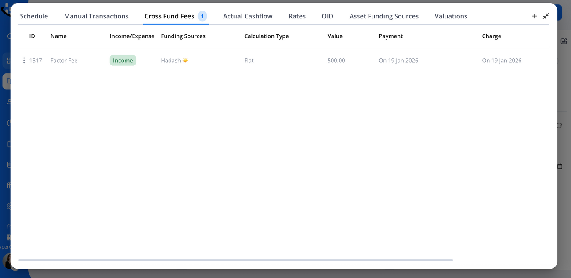
Task: Open the kebab menu on the Factor Fee row
Action: point(24,60)
